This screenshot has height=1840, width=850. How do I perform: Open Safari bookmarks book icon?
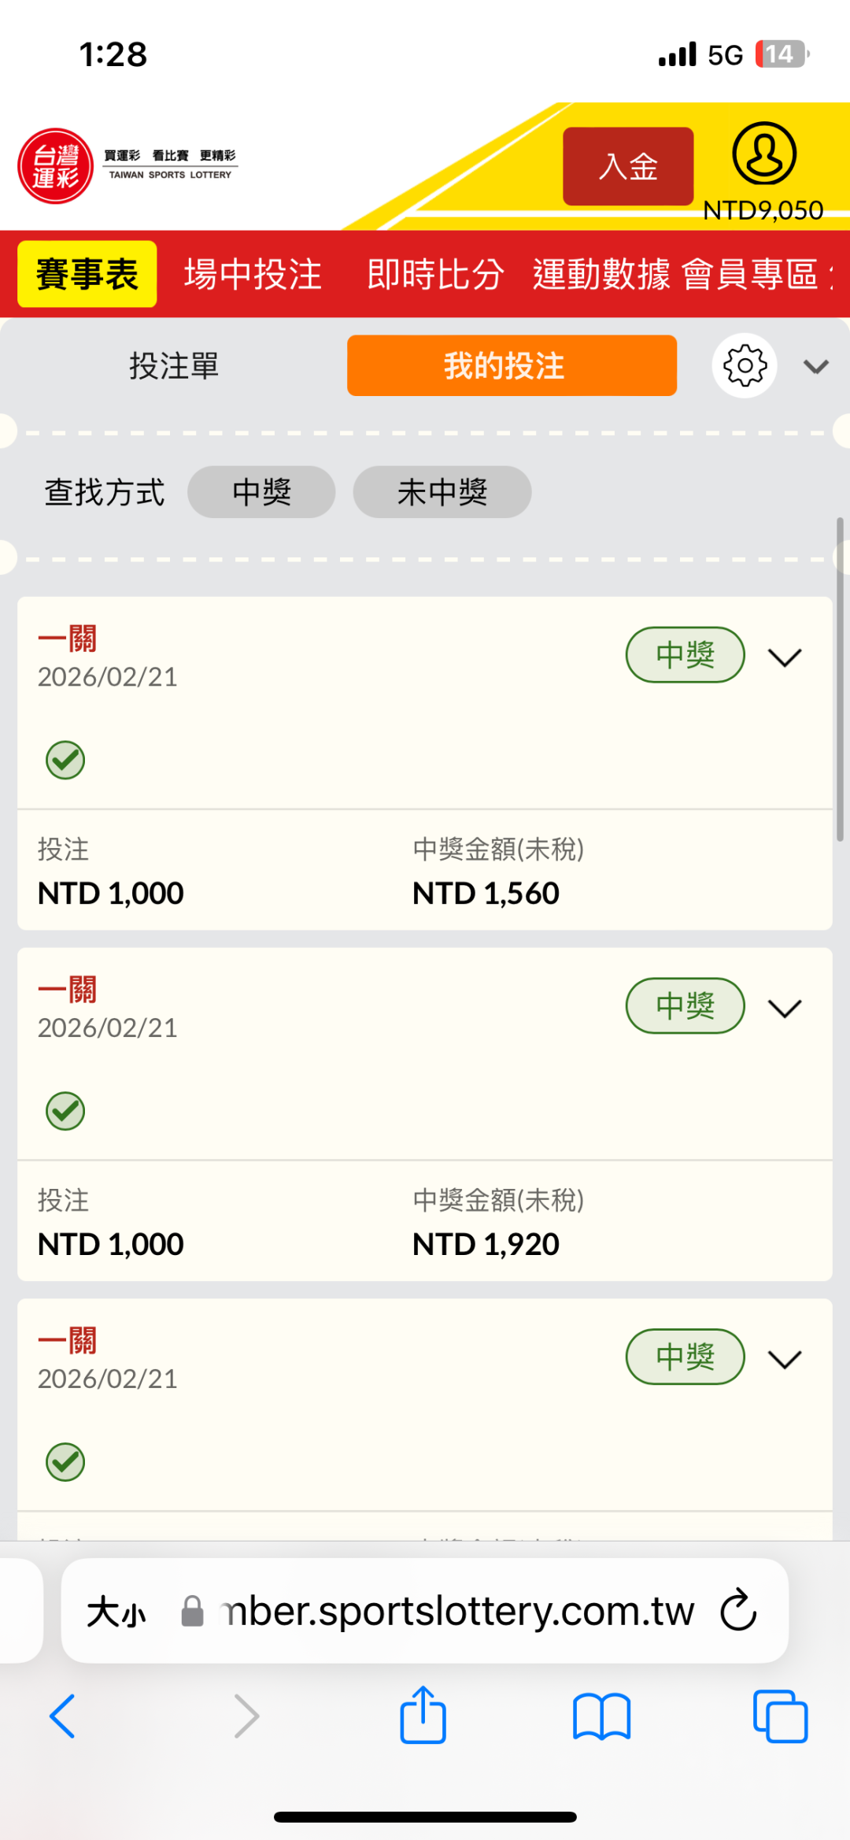[x=602, y=1716]
